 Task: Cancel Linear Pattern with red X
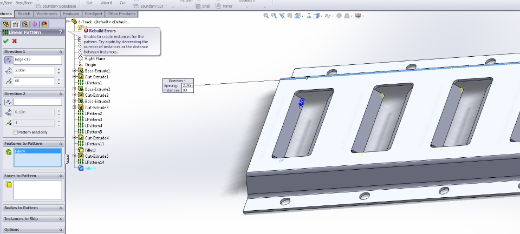14,41
